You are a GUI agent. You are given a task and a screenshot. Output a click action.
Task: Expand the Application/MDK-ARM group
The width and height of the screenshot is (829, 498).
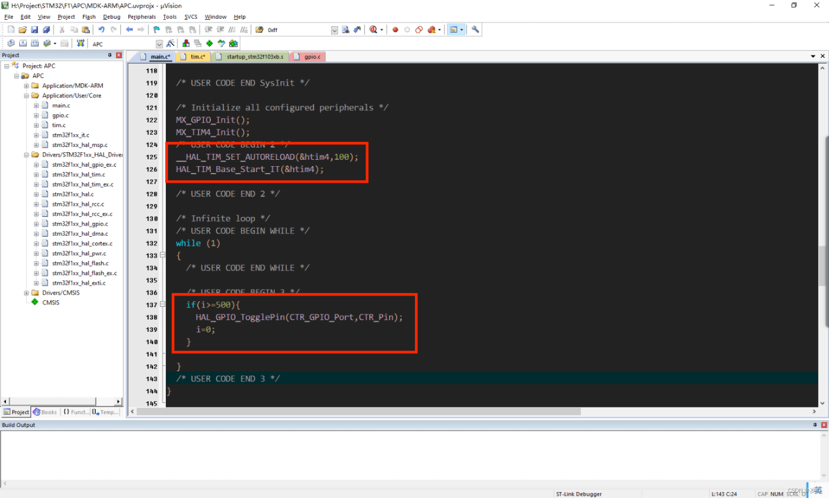[x=27, y=86]
